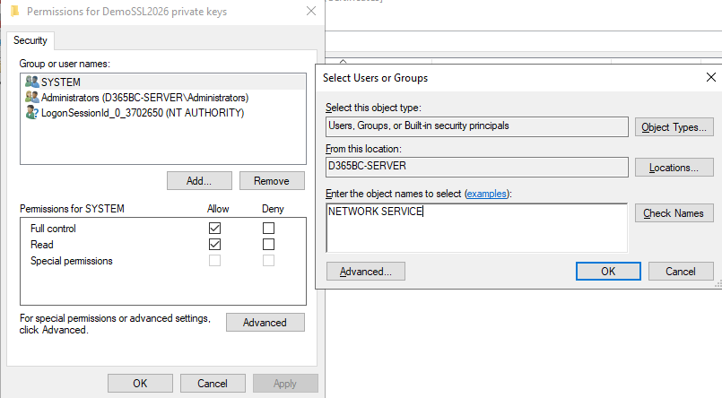Click the LogonSessionId user icon
722x398 pixels.
31,113
